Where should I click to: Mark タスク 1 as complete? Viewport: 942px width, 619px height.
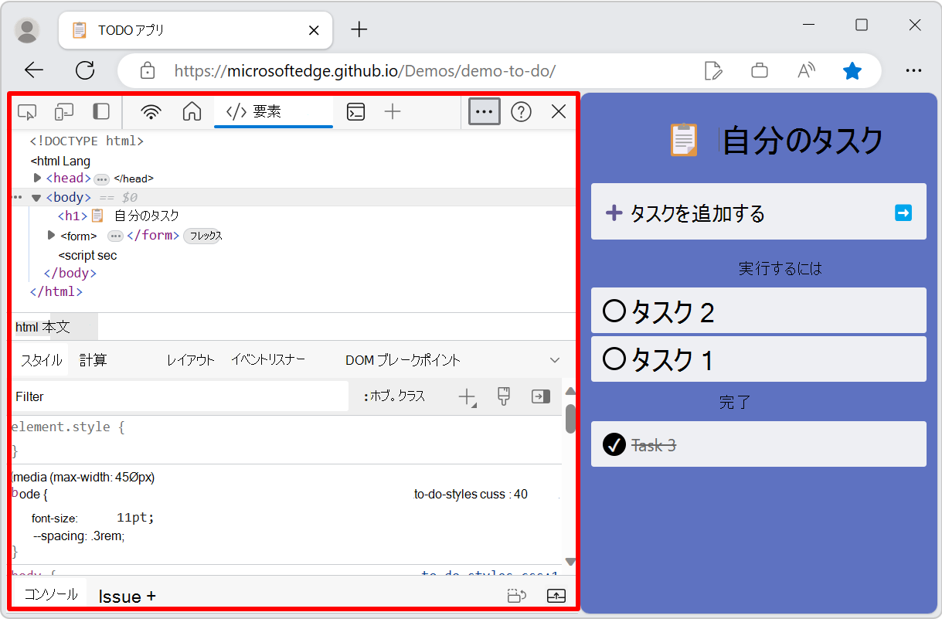point(613,359)
